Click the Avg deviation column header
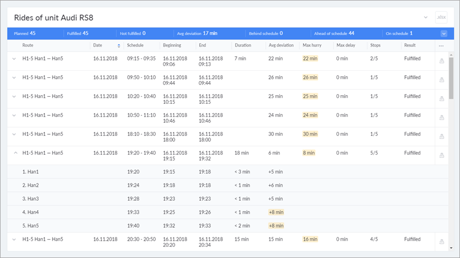Image resolution: width=460 pixels, height=258 pixels. tap(281, 45)
